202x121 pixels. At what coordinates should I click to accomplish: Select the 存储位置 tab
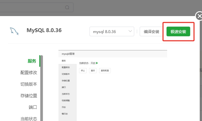tap(29, 96)
